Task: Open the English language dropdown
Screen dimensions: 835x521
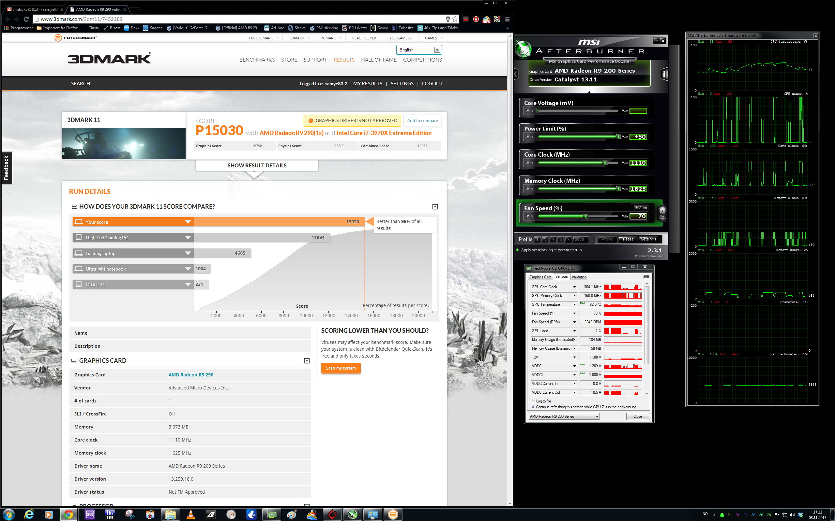Action: pyautogui.click(x=418, y=50)
